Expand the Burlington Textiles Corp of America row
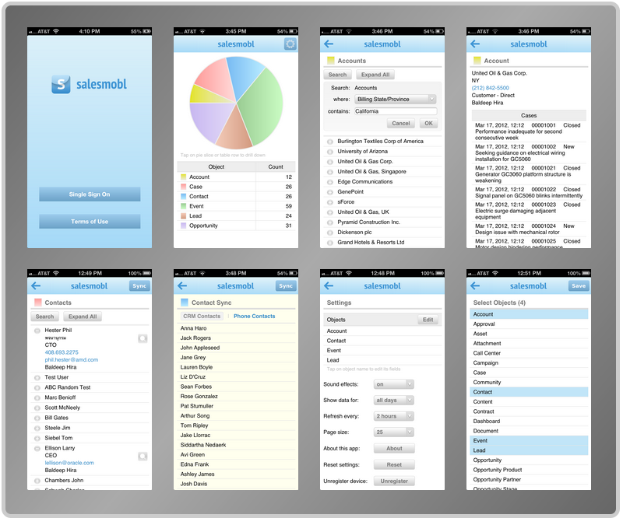This screenshot has height=518, width=623. 329,142
